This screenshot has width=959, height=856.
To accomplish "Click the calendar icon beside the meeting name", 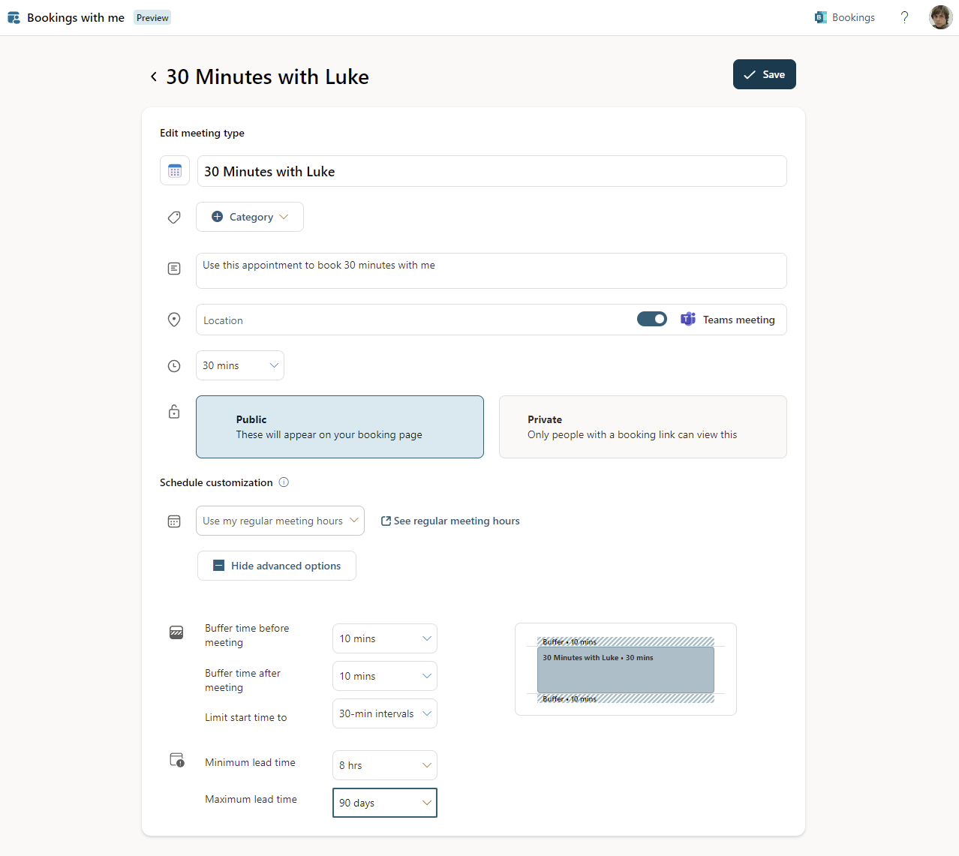I will pyautogui.click(x=175, y=171).
